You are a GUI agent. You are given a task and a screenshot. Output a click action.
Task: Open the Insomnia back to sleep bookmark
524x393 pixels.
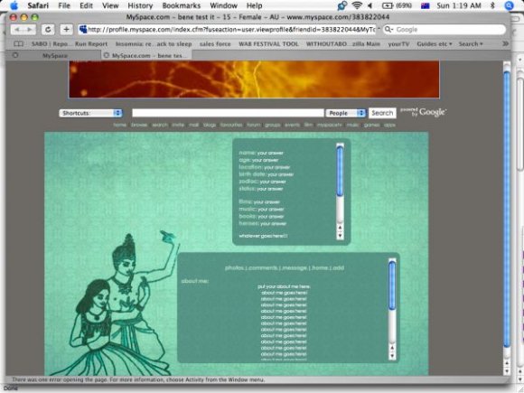pos(154,43)
